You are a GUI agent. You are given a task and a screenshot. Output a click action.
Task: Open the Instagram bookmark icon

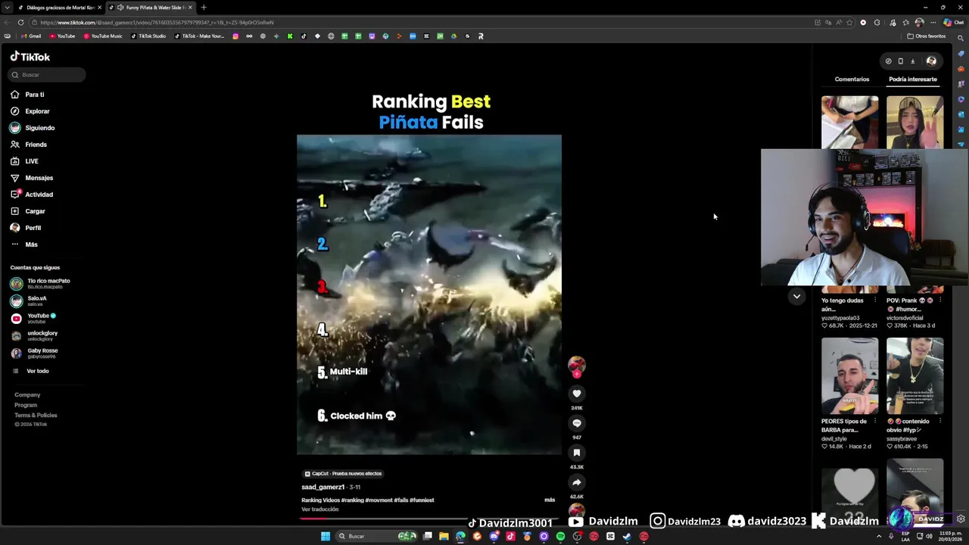[235, 36]
